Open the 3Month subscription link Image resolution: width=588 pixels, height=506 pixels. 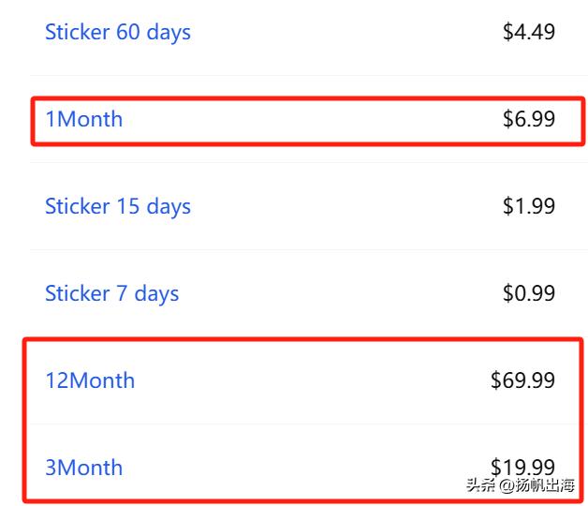tap(84, 468)
